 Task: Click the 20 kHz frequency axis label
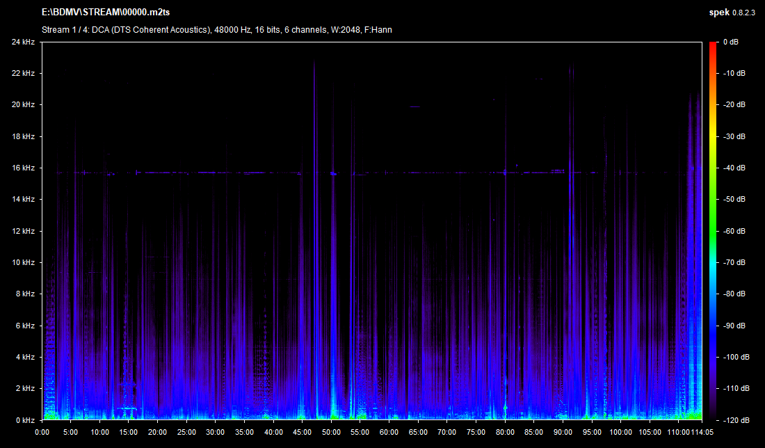point(23,104)
